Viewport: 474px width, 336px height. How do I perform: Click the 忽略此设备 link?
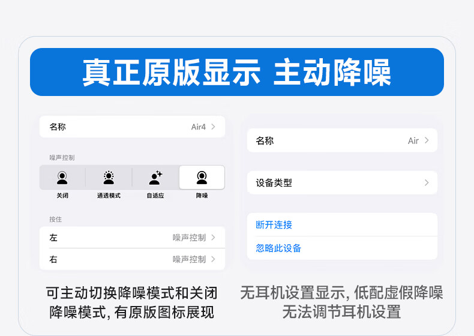[x=278, y=248]
